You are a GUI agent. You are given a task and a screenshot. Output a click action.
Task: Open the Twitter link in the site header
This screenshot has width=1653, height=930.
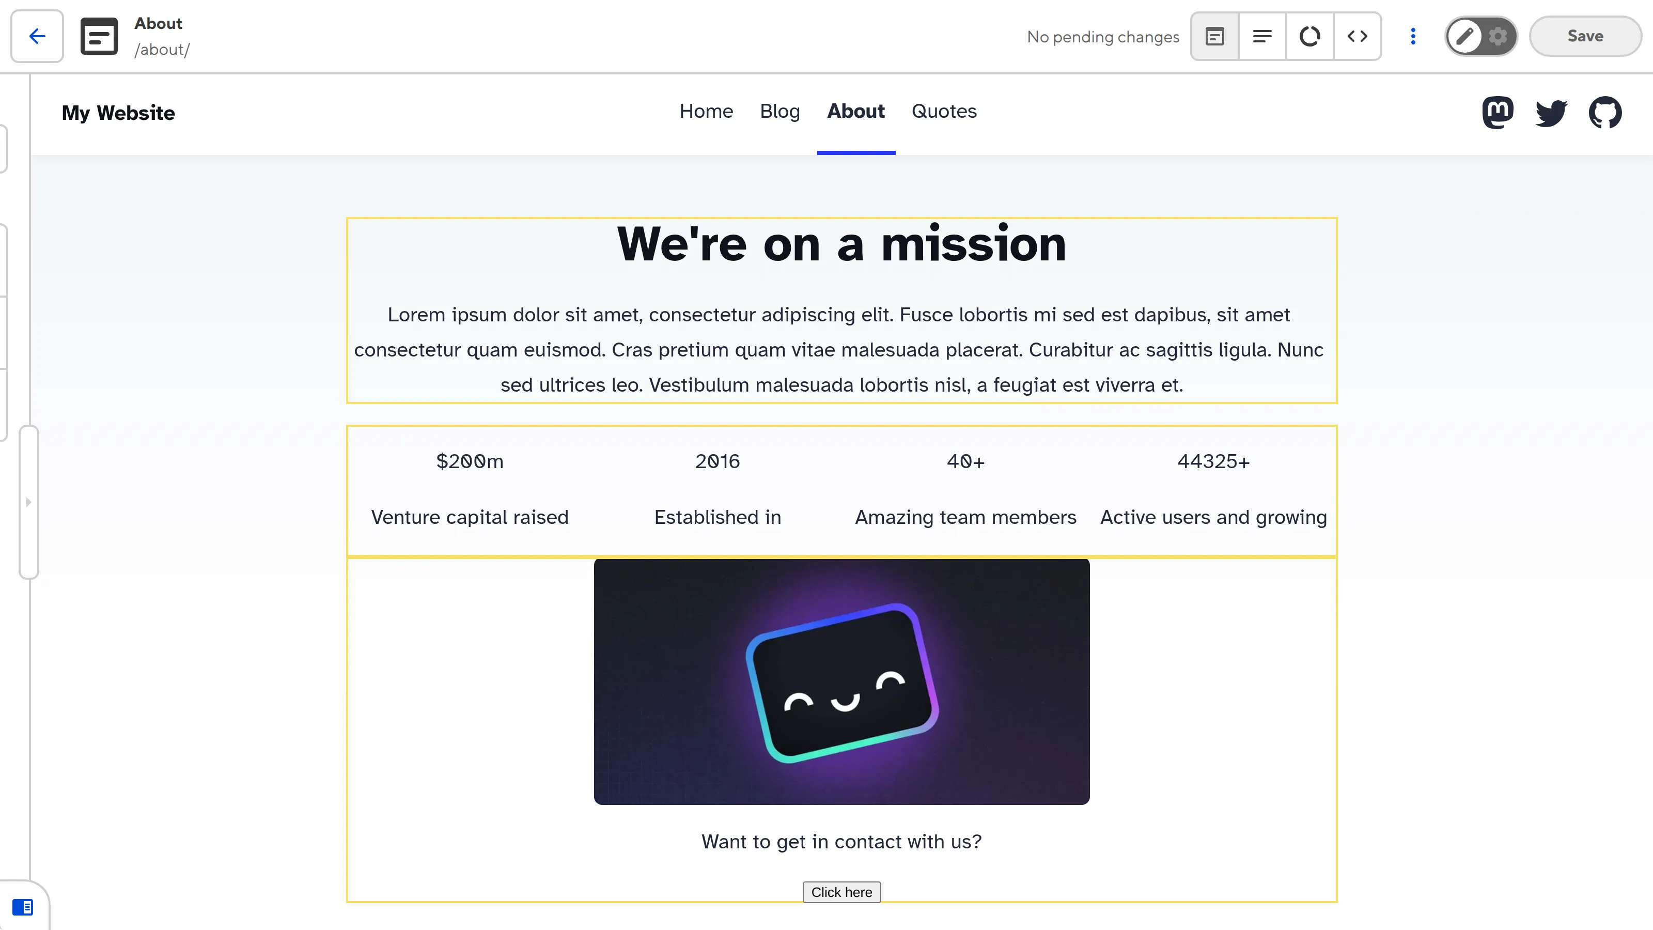point(1552,112)
